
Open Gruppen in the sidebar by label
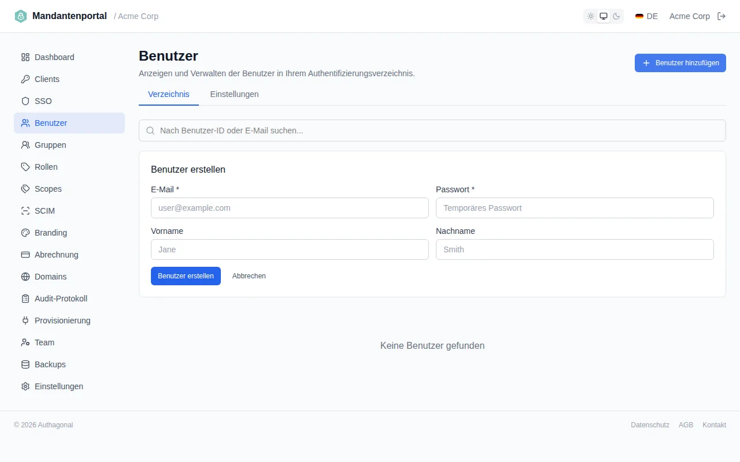[x=50, y=145]
